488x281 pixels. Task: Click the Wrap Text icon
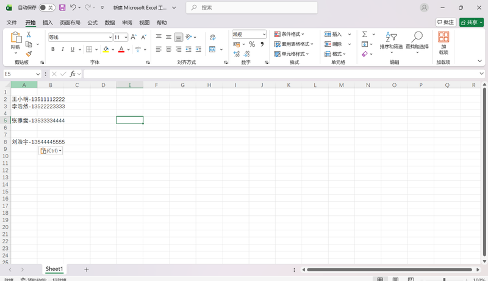click(212, 37)
